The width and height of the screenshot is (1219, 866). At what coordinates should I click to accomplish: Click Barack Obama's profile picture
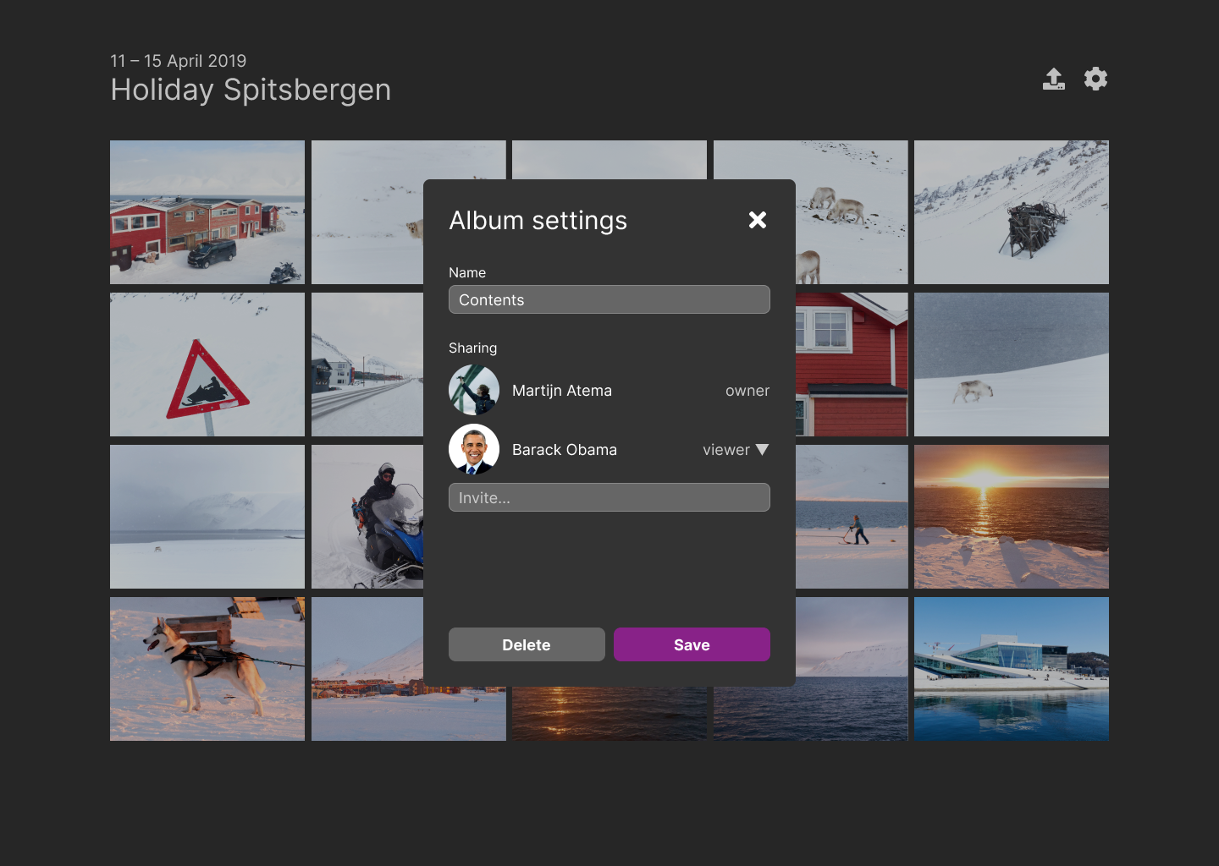(x=474, y=449)
